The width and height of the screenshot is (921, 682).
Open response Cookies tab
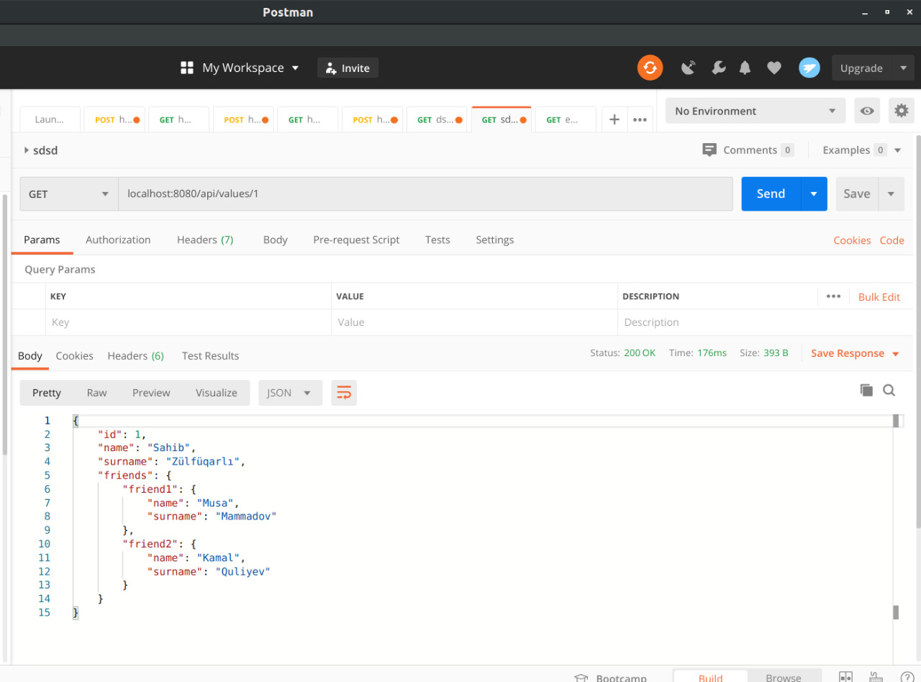[75, 355]
